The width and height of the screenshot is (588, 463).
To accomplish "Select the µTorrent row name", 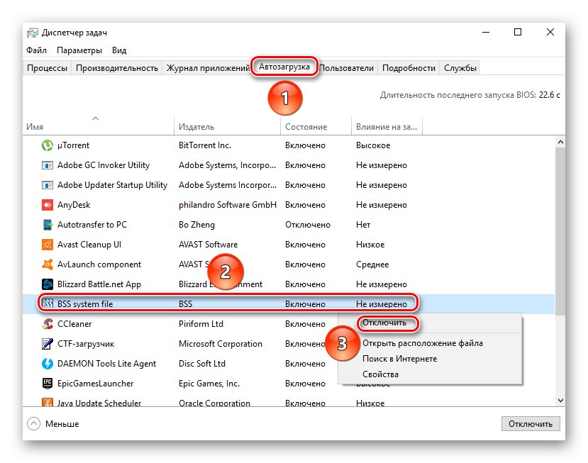I will (73, 145).
